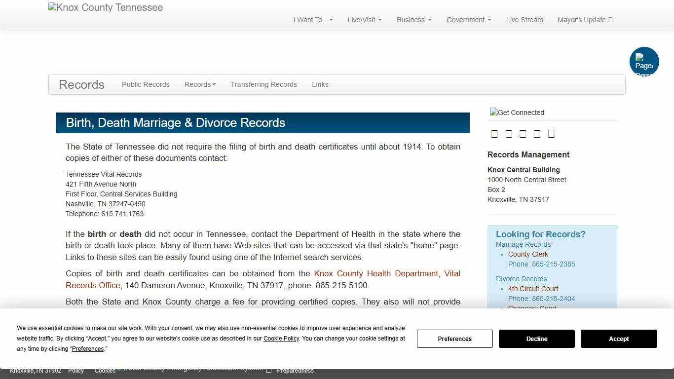The image size is (674, 379).
Task: Select the Public Records tab
Action: pyautogui.click(x=146, y=84)
